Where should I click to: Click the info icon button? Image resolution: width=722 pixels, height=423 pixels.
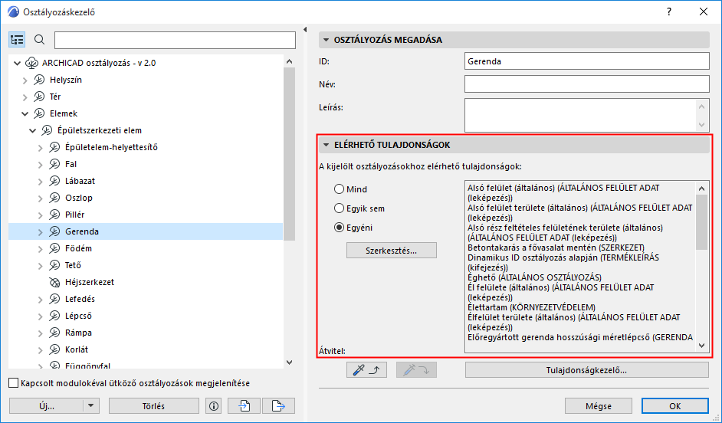[213, 406]
